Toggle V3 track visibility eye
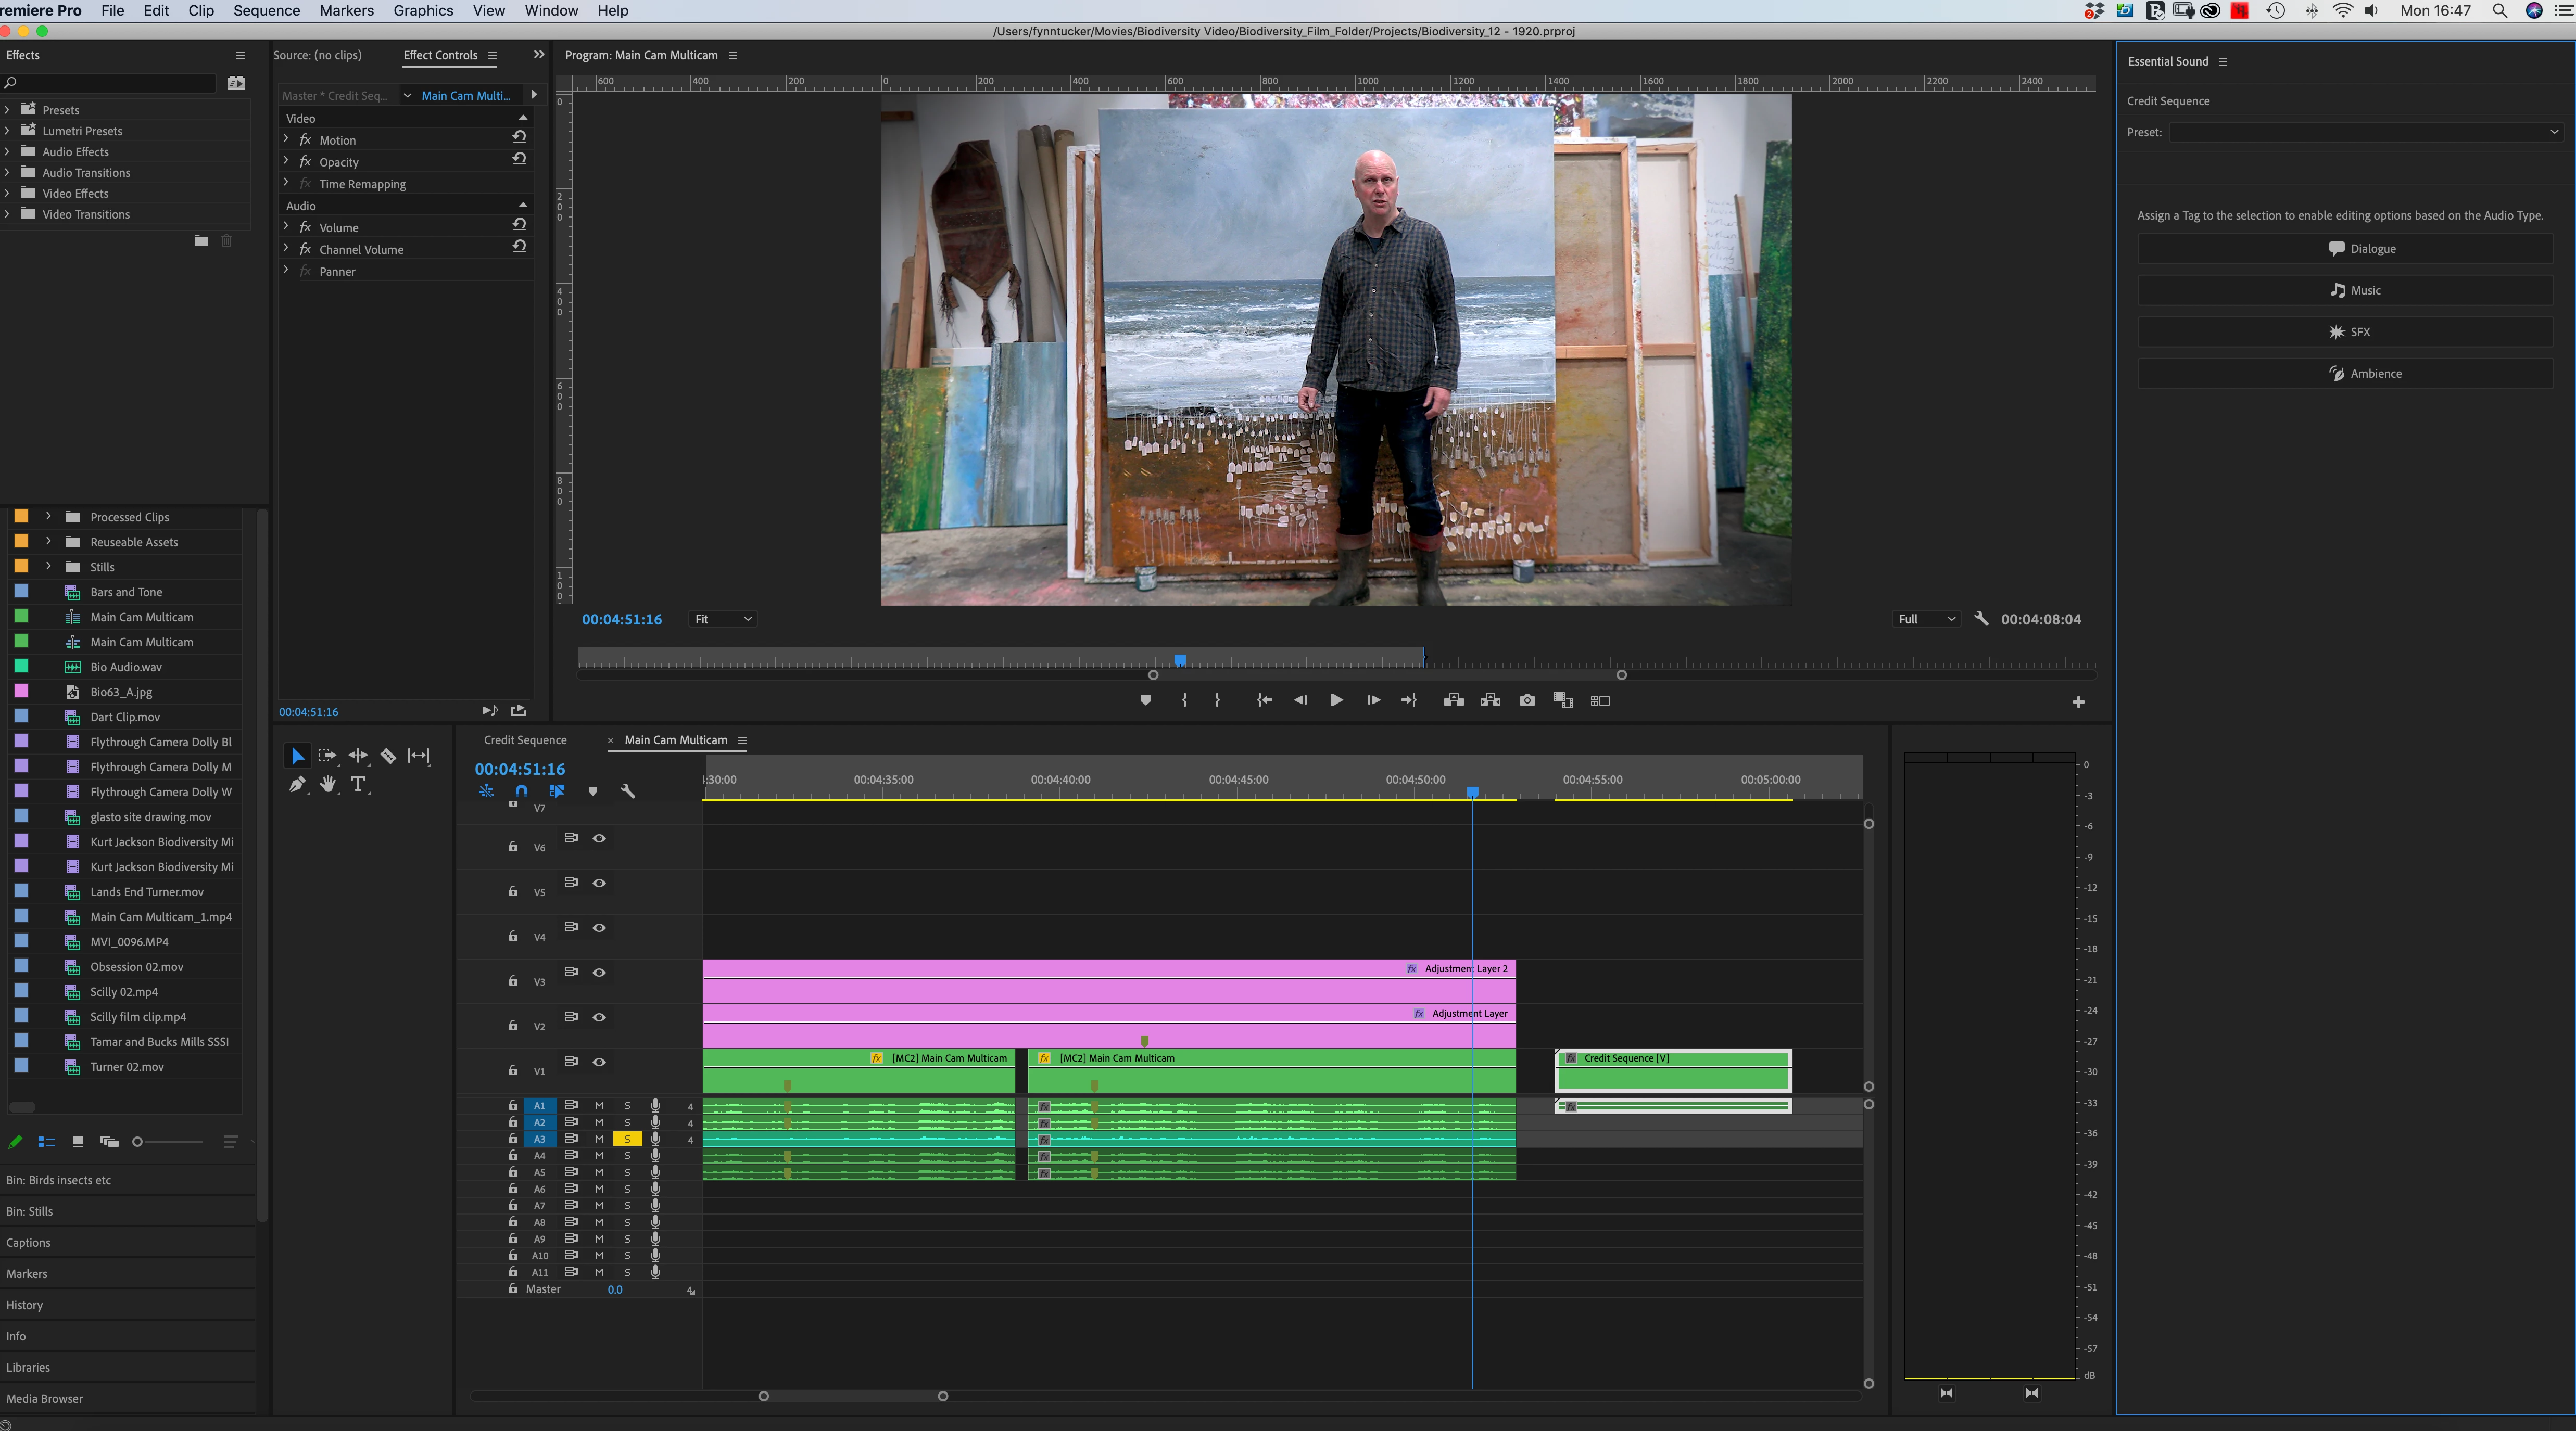Screen dimensions: 2576x1431 click(x=599, y=973)
